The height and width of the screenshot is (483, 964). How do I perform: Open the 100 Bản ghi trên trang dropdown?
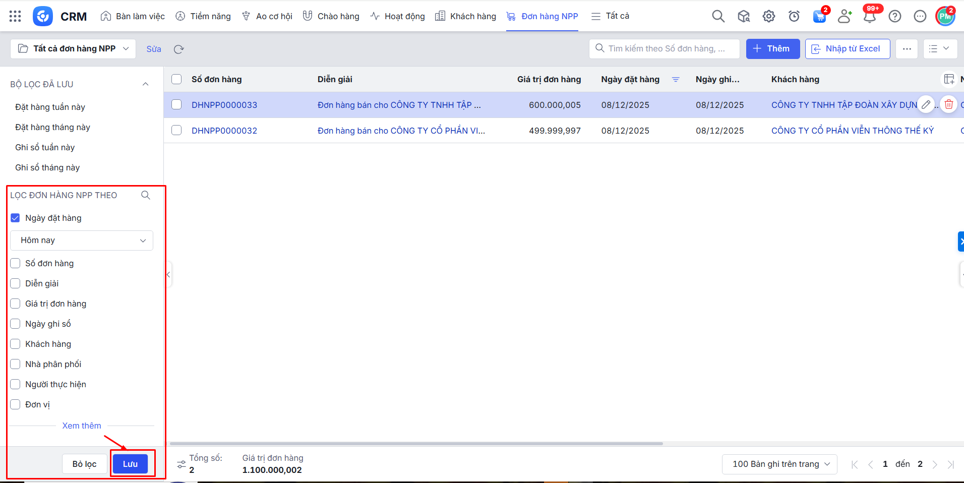click(x=779, y=464)
